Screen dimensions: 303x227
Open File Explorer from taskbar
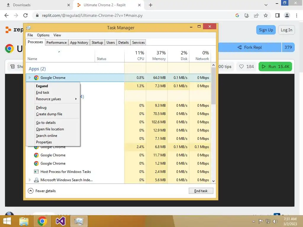tap(24, 221)
